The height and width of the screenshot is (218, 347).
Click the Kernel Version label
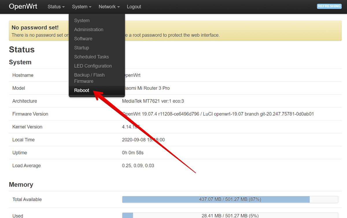click(x=27, y=127)
